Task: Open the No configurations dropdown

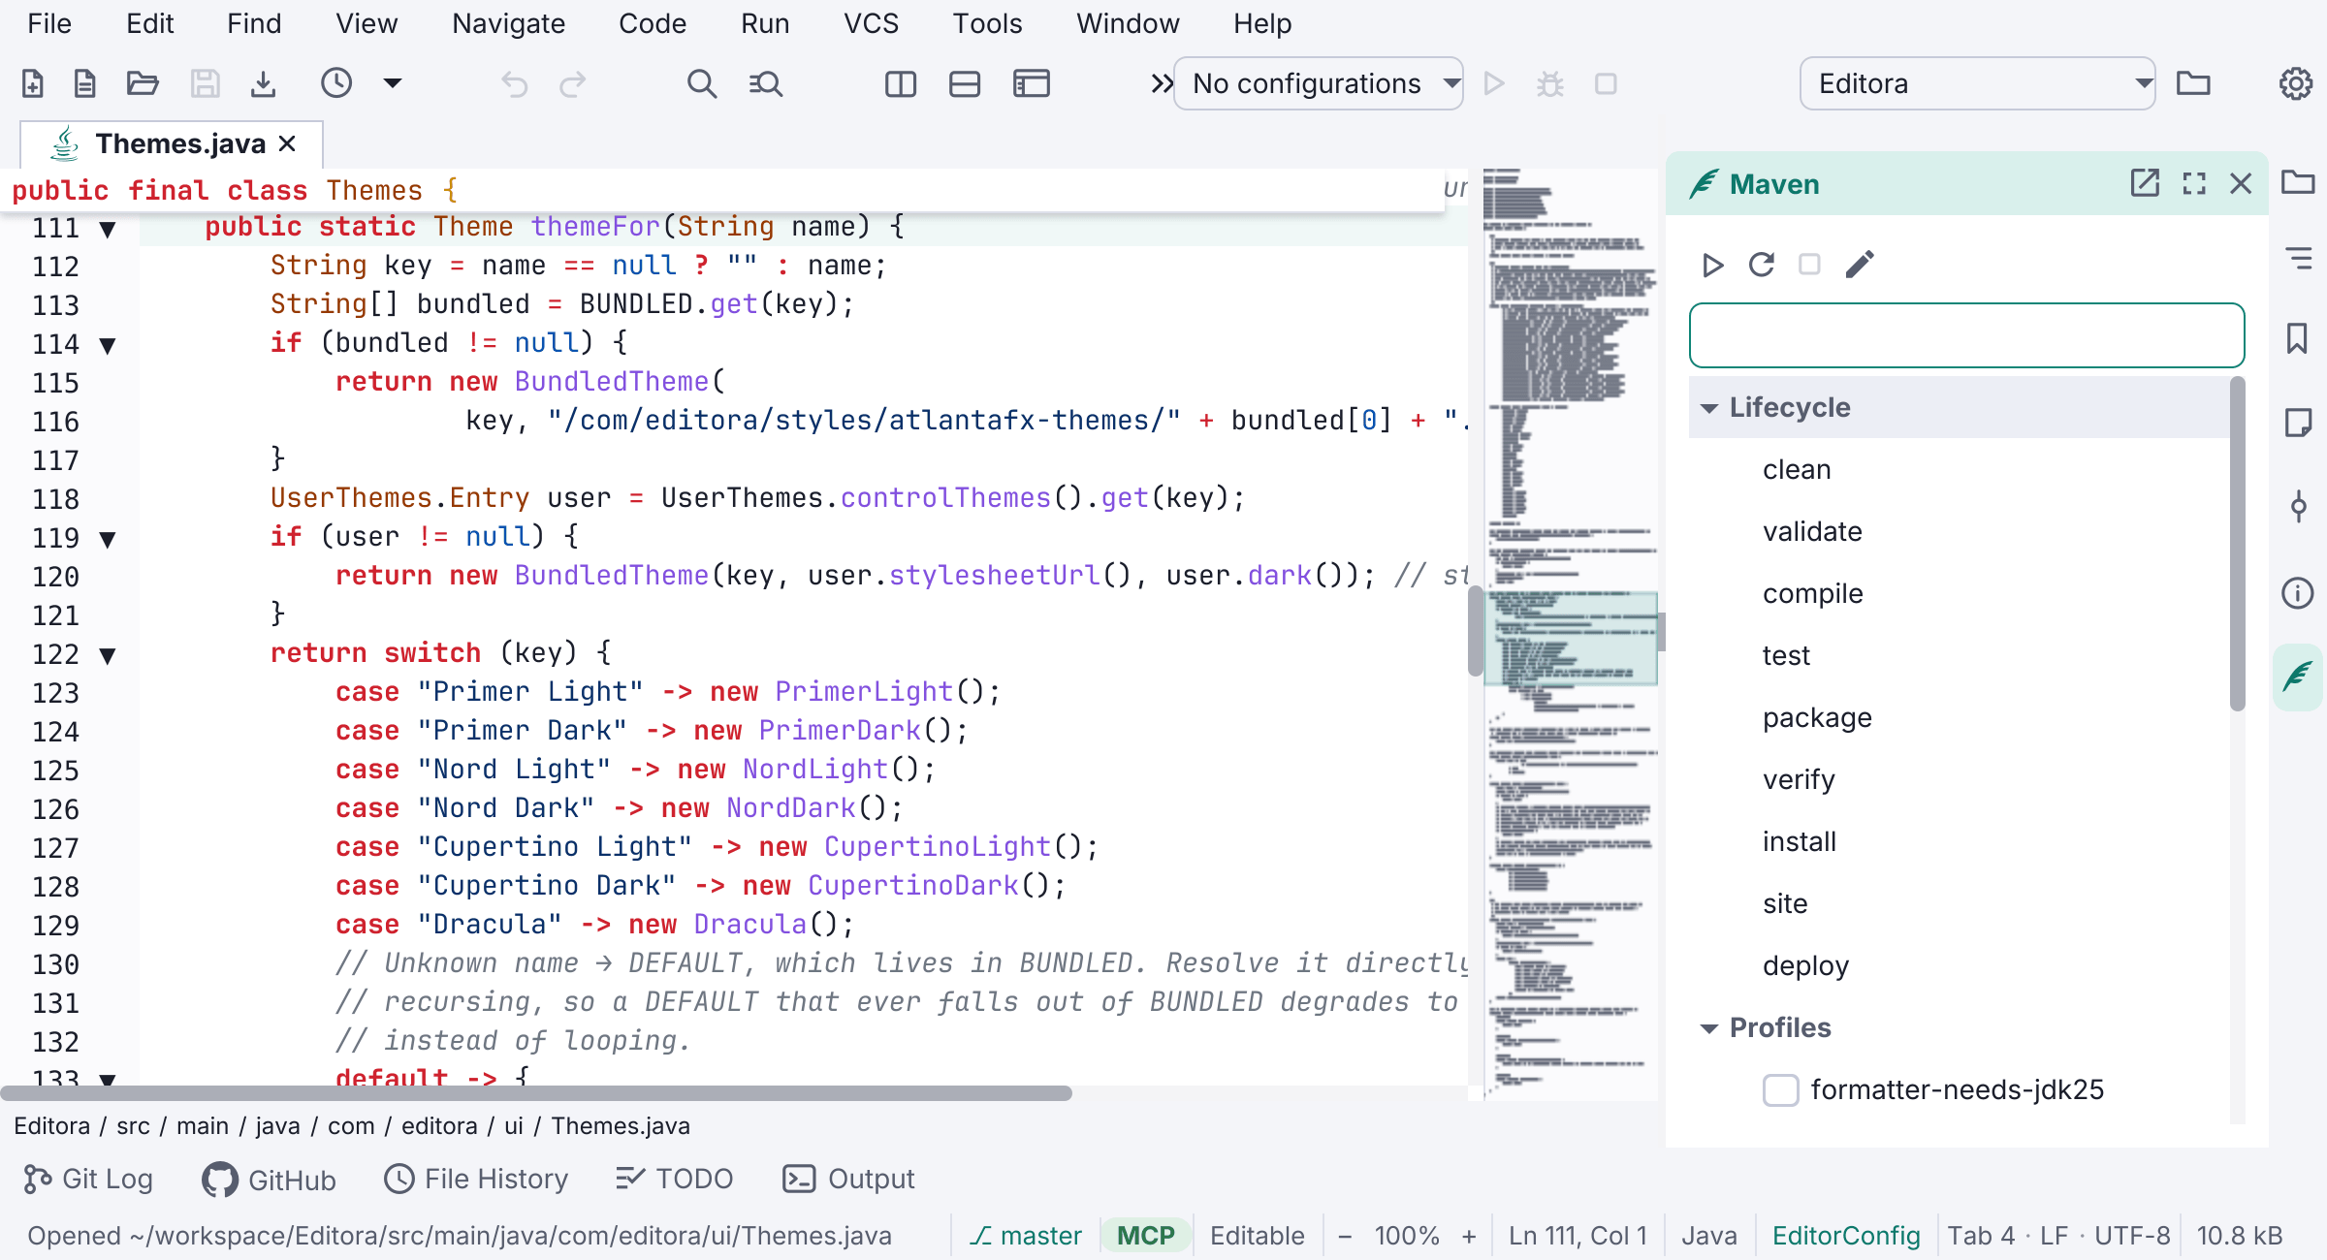Action: coord(1319,84)
